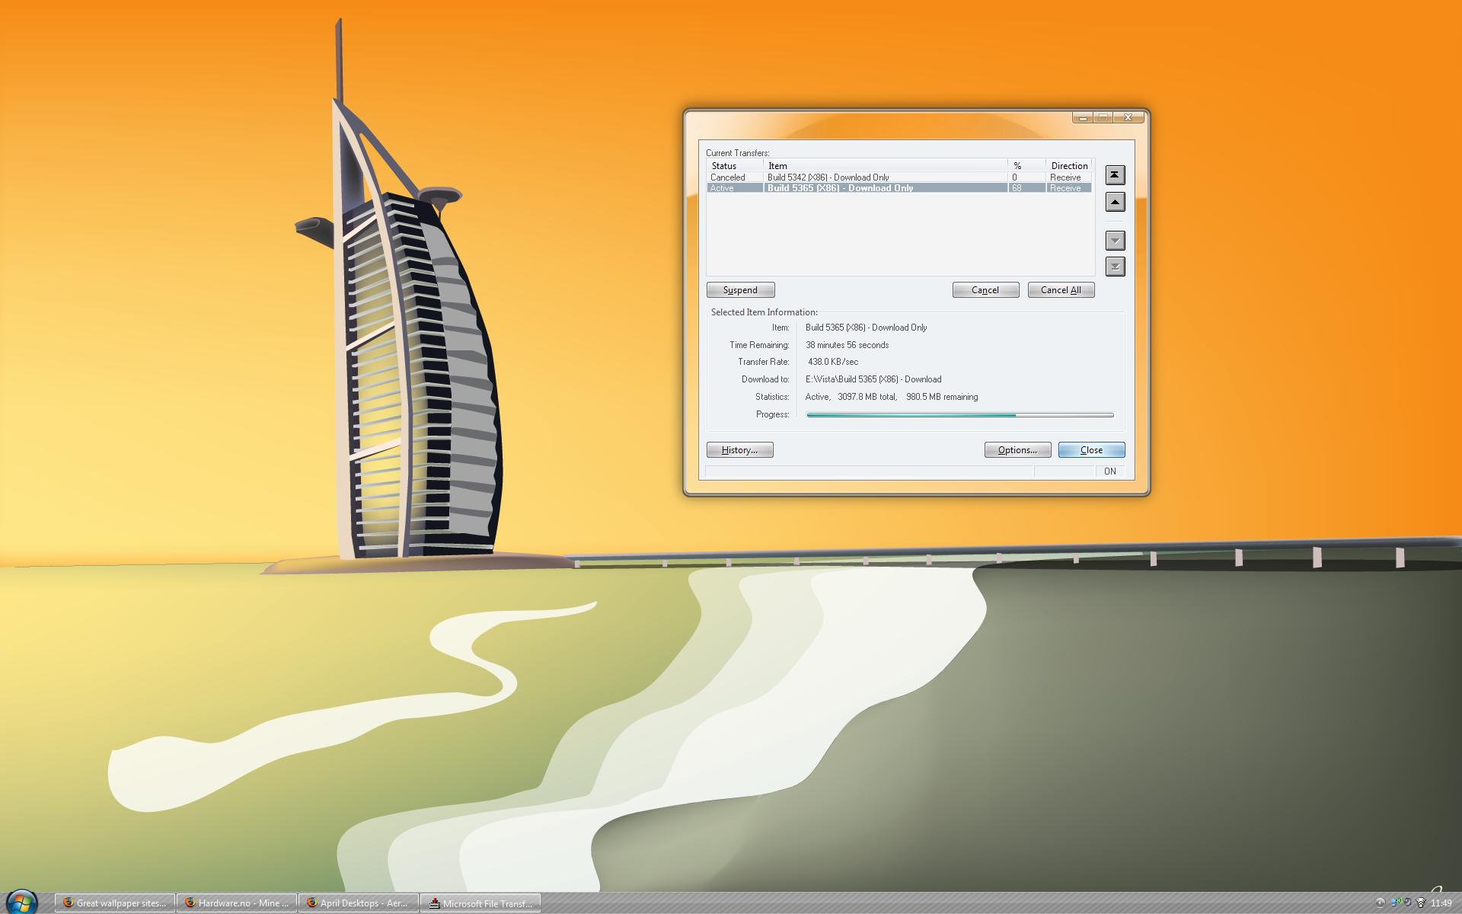This screenshot has height=914, width=1462.
Task: Switch to Hardware.no taskbar window
Action: click(x=237, y=903)
